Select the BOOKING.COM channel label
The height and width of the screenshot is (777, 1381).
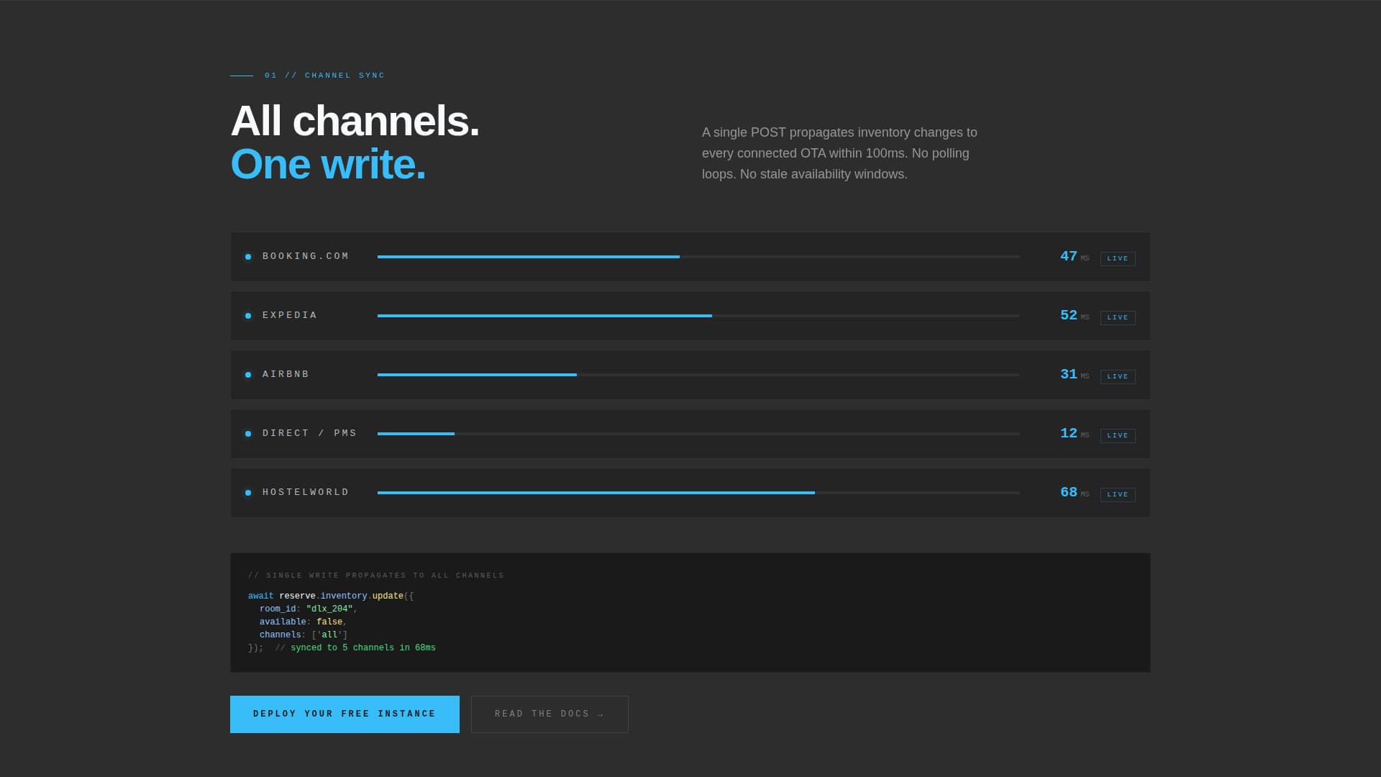click(306, 256)
